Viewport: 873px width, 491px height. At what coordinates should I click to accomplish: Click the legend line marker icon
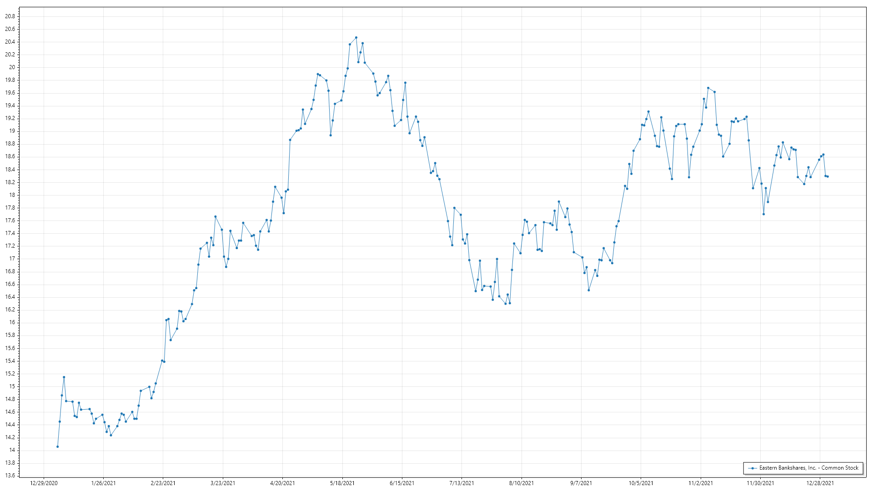point(753,468)
